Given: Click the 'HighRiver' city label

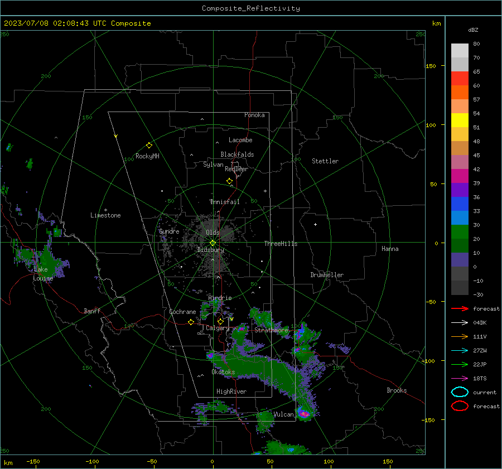Looking at the screenshot, I should tap(231, 391).
